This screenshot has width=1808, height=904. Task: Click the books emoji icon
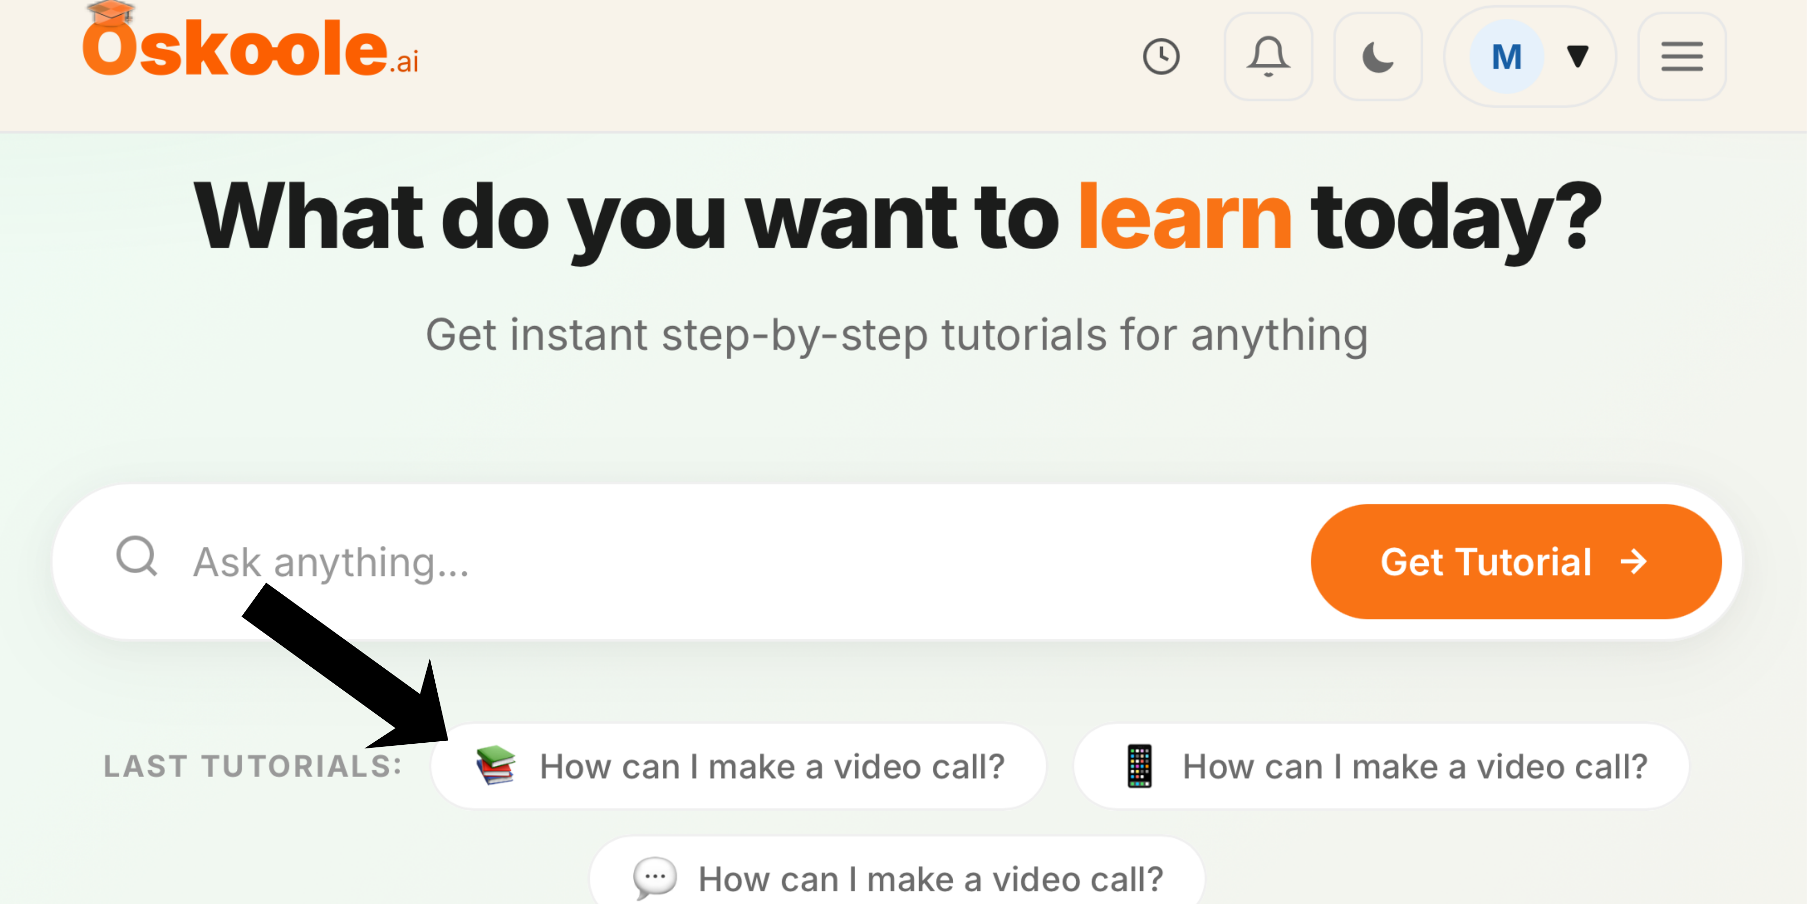[x=496, y=765]
